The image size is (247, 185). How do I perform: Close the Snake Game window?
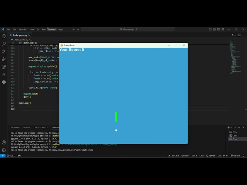pyautogui.click(x=184, y=45)
